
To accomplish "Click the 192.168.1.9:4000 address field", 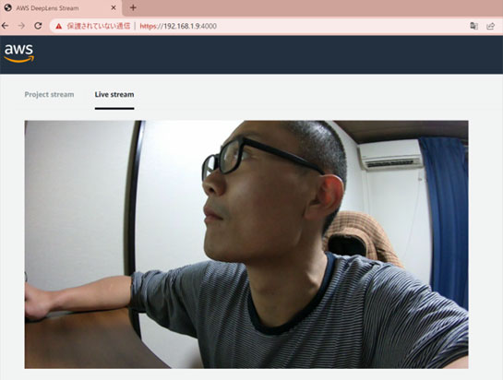I will coord(257,26).
